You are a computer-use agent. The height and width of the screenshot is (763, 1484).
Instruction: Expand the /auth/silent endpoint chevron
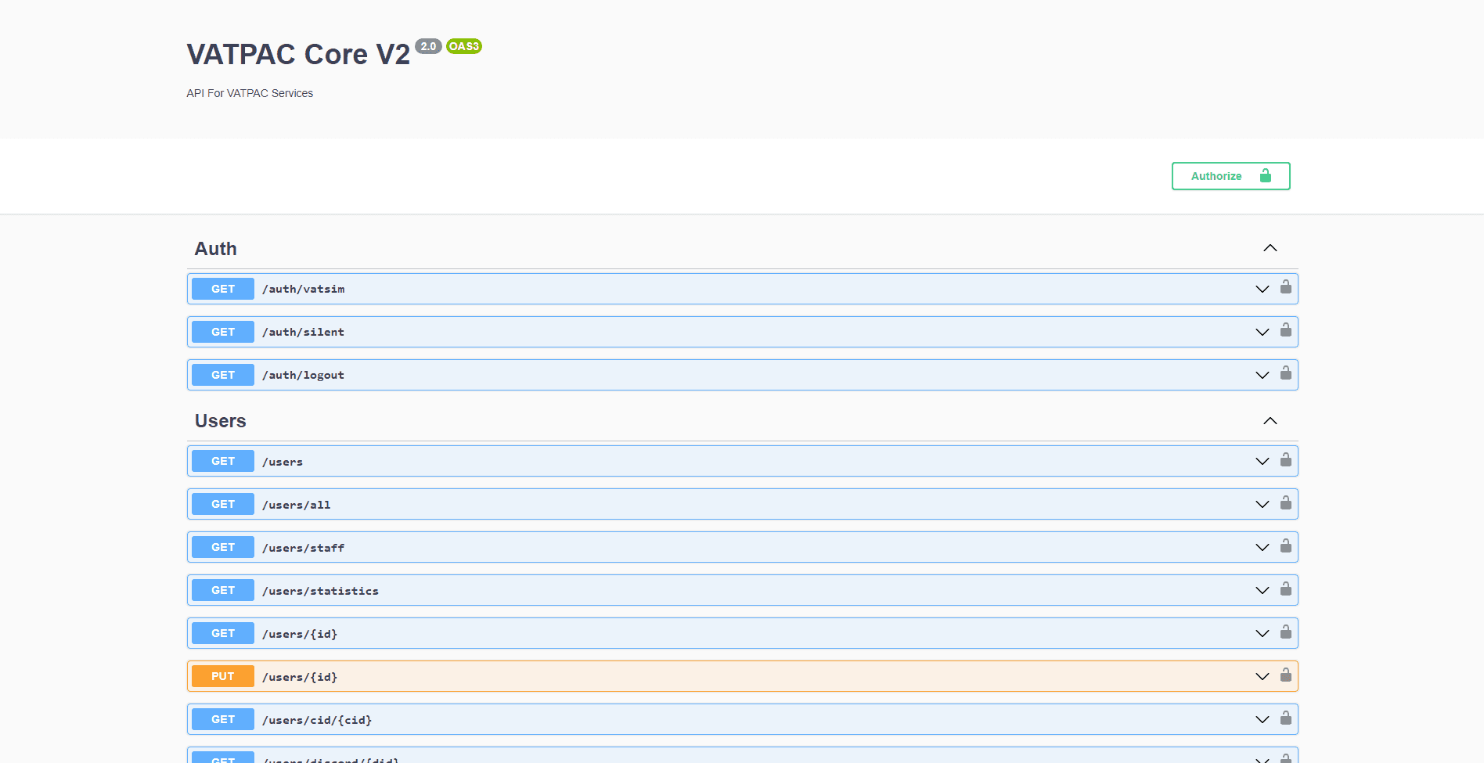click(1262, 332)
